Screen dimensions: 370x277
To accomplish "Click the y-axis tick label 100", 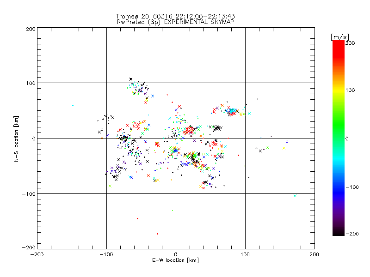I will (31, 83).
